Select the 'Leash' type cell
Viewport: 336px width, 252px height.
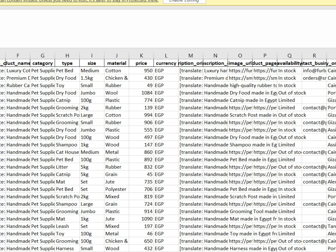point(67,226)
